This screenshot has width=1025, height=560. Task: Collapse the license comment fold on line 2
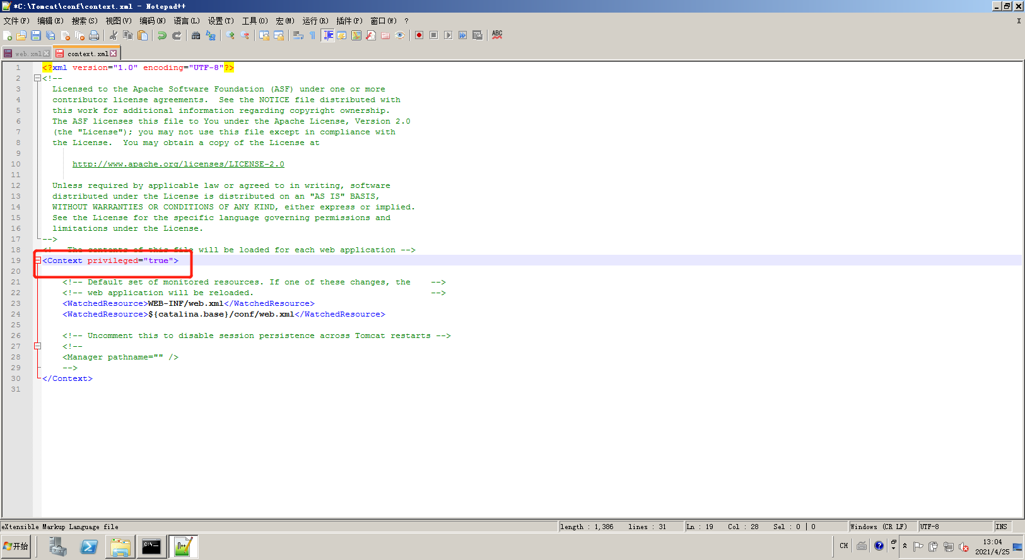click(x=37, y=78)
